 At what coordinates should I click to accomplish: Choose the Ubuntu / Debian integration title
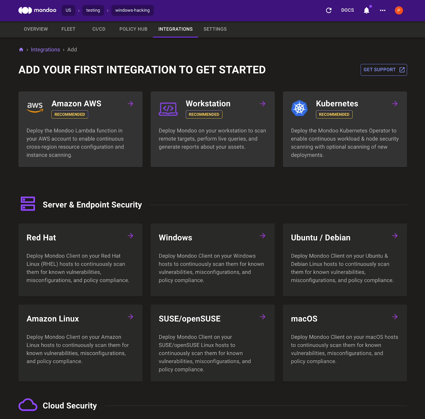321,238
